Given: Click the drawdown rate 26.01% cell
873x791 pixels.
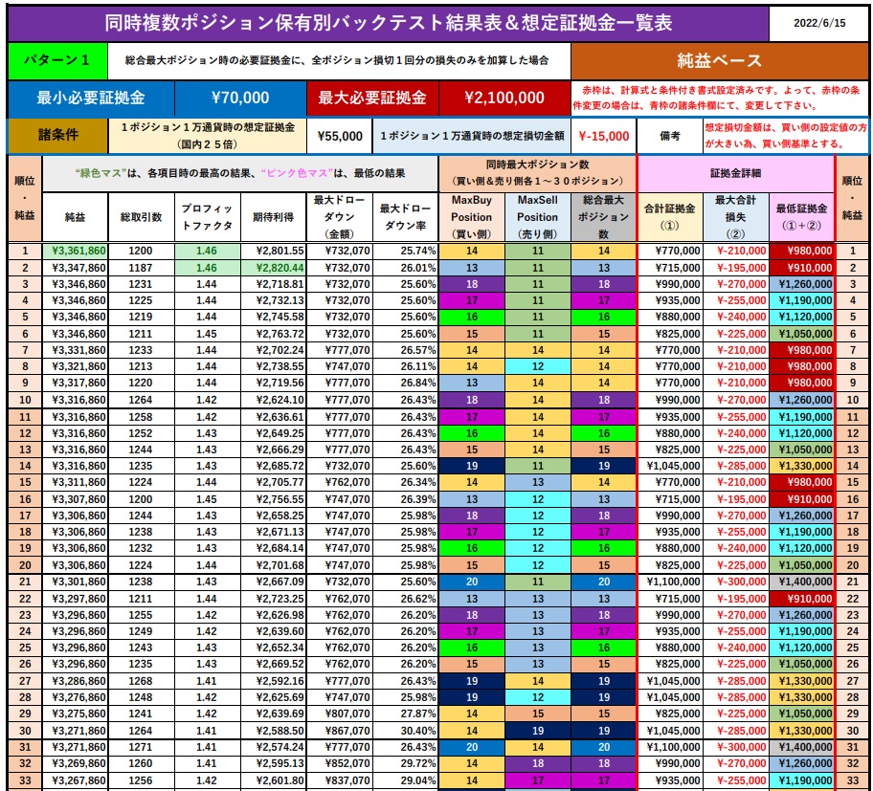Looking at the screenshot, I should [406, 268].
